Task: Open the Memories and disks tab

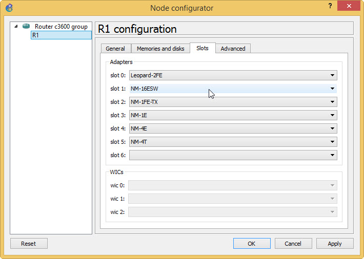Action: click(x=160, y=49)
